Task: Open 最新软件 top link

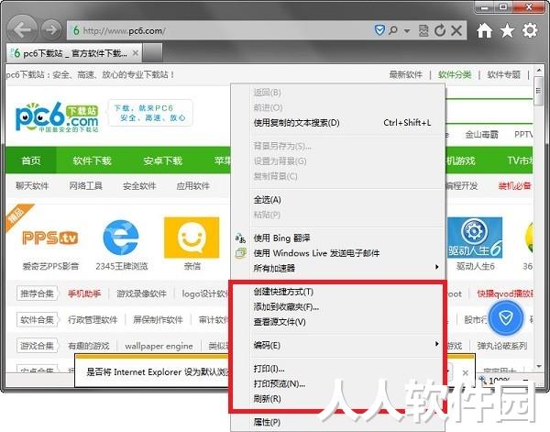Action: coord(406,74)
